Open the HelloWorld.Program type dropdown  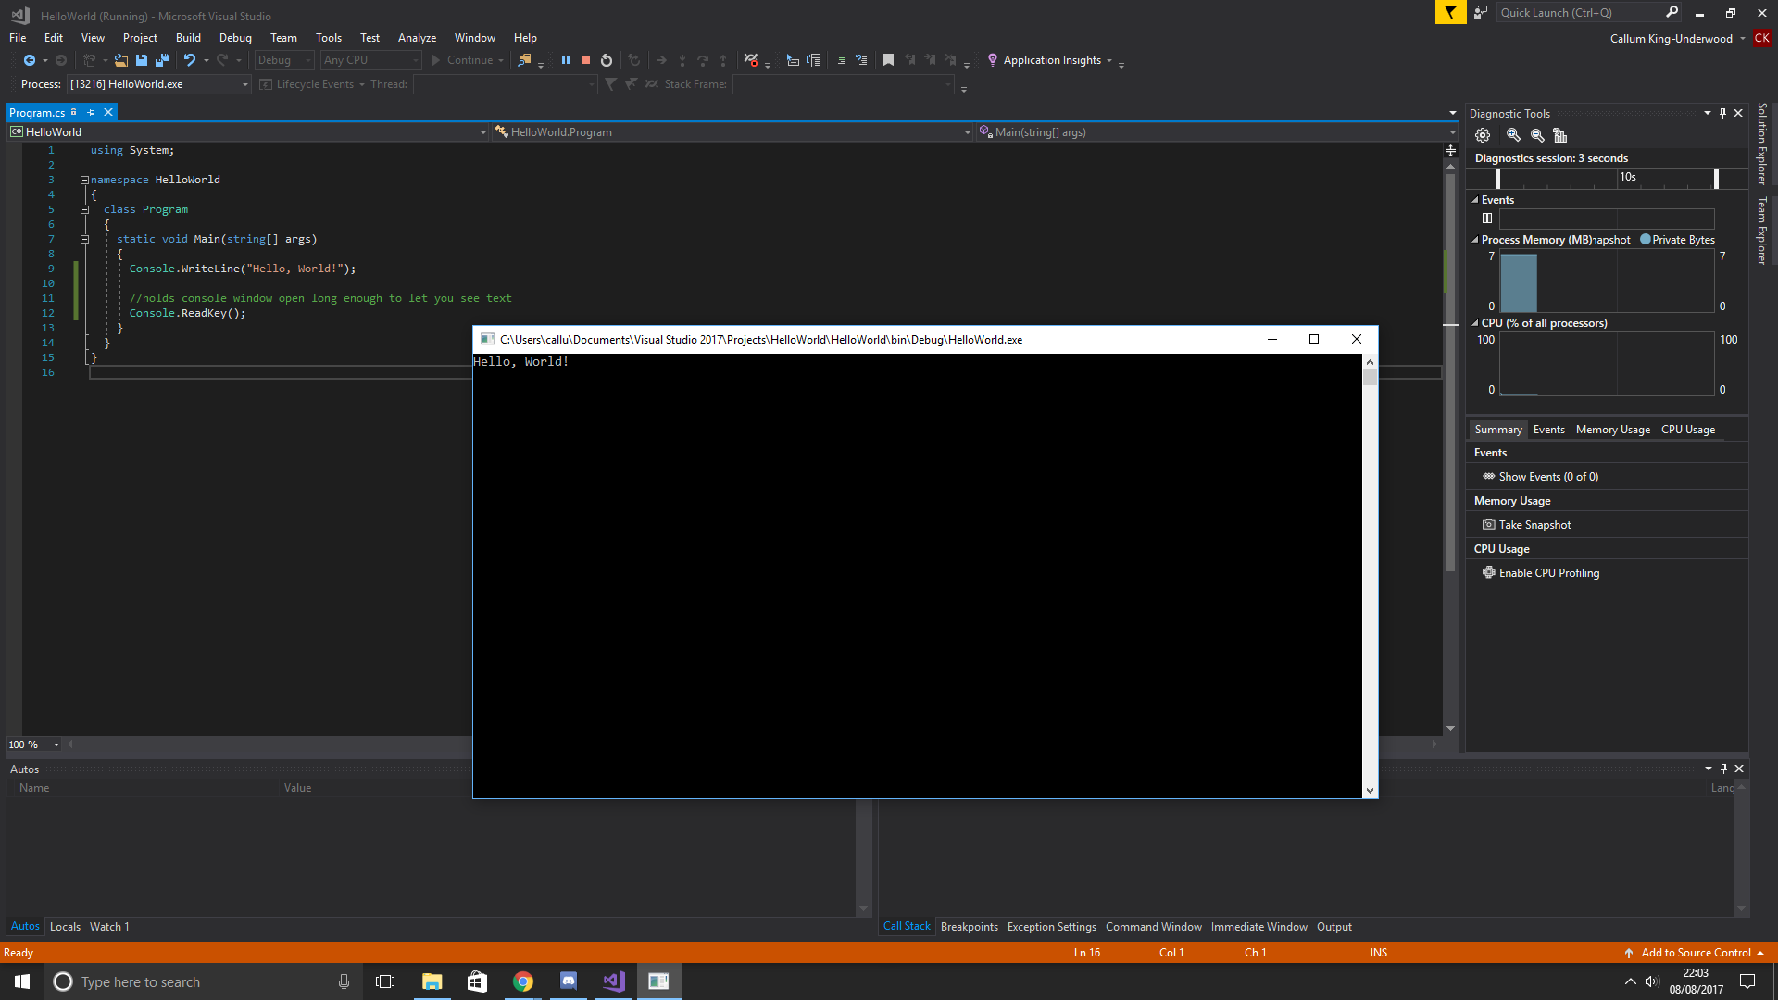pos(732,132)
